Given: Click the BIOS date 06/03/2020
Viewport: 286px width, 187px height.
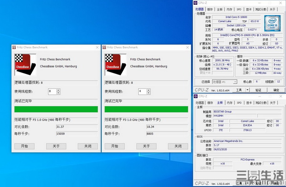Looking at the screenshot, I should [247, 149].
